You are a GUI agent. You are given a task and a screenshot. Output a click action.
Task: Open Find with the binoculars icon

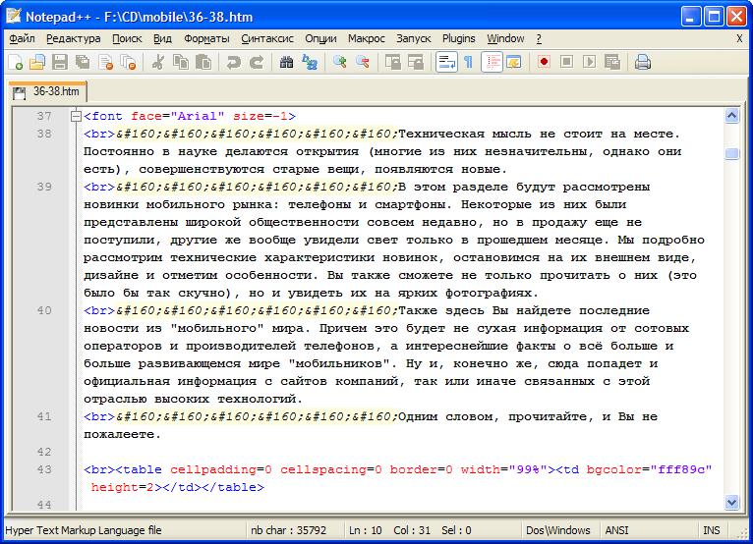286,63
